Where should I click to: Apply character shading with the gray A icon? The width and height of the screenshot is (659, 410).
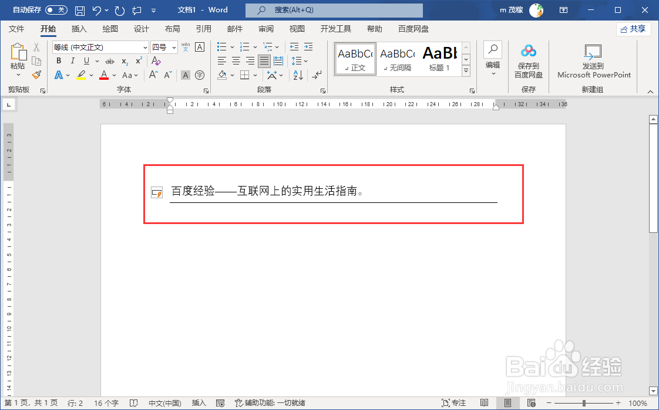pos(186,75)
